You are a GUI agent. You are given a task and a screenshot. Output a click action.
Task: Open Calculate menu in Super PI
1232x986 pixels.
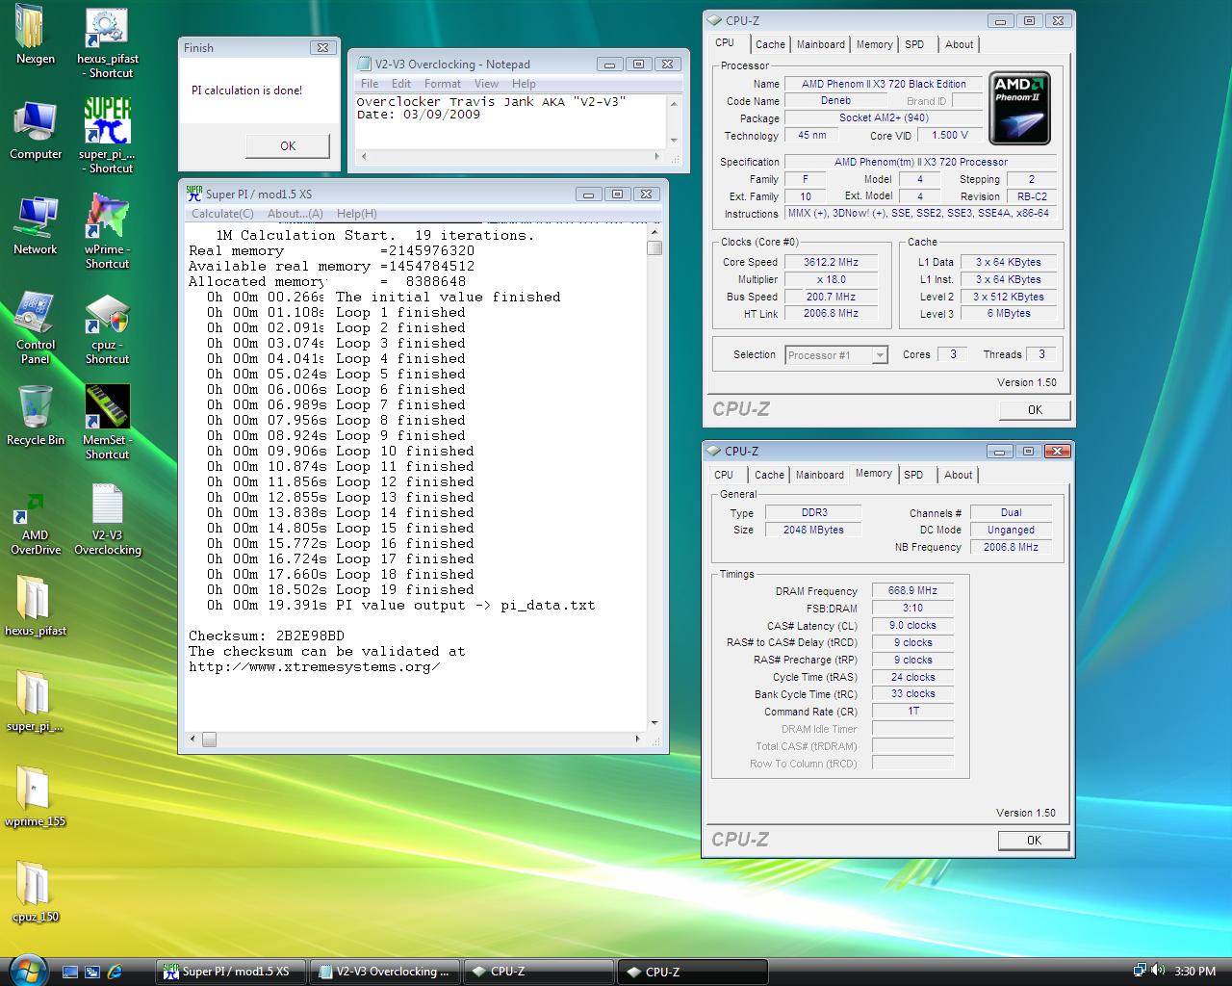(x=222, y=214)
